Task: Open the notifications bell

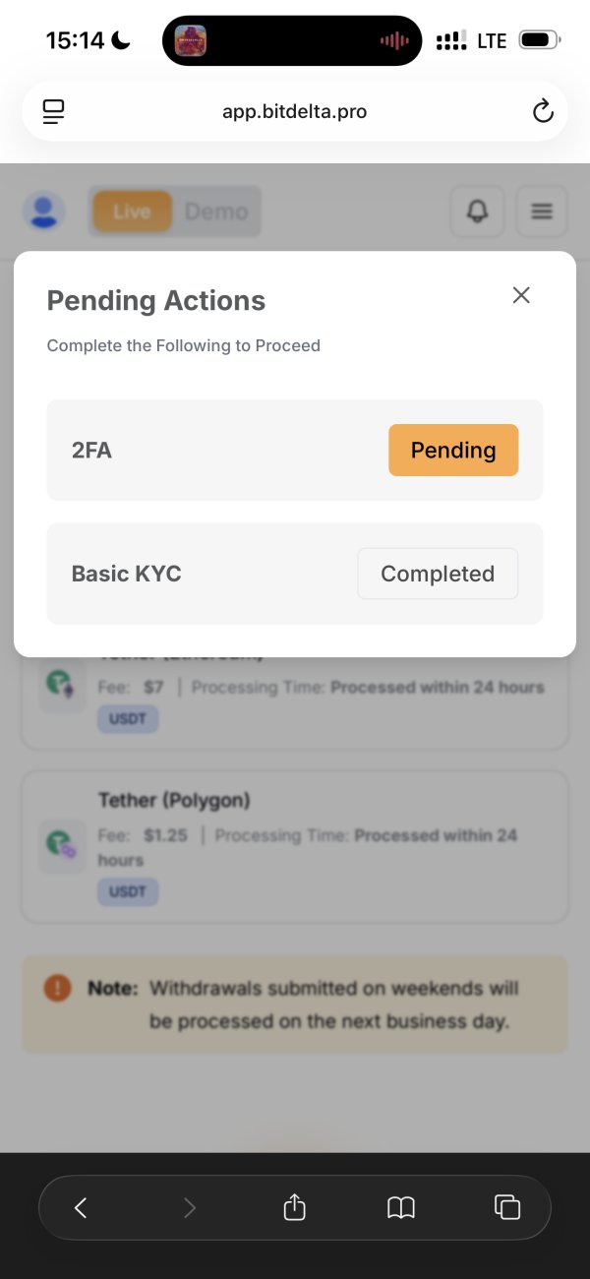Action: (478, 212)
